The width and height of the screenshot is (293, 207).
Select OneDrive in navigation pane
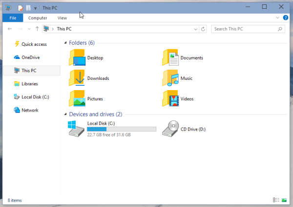(x=31, y=57)
